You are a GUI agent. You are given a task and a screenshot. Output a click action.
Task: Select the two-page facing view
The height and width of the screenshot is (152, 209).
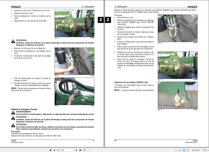[184, 150]
